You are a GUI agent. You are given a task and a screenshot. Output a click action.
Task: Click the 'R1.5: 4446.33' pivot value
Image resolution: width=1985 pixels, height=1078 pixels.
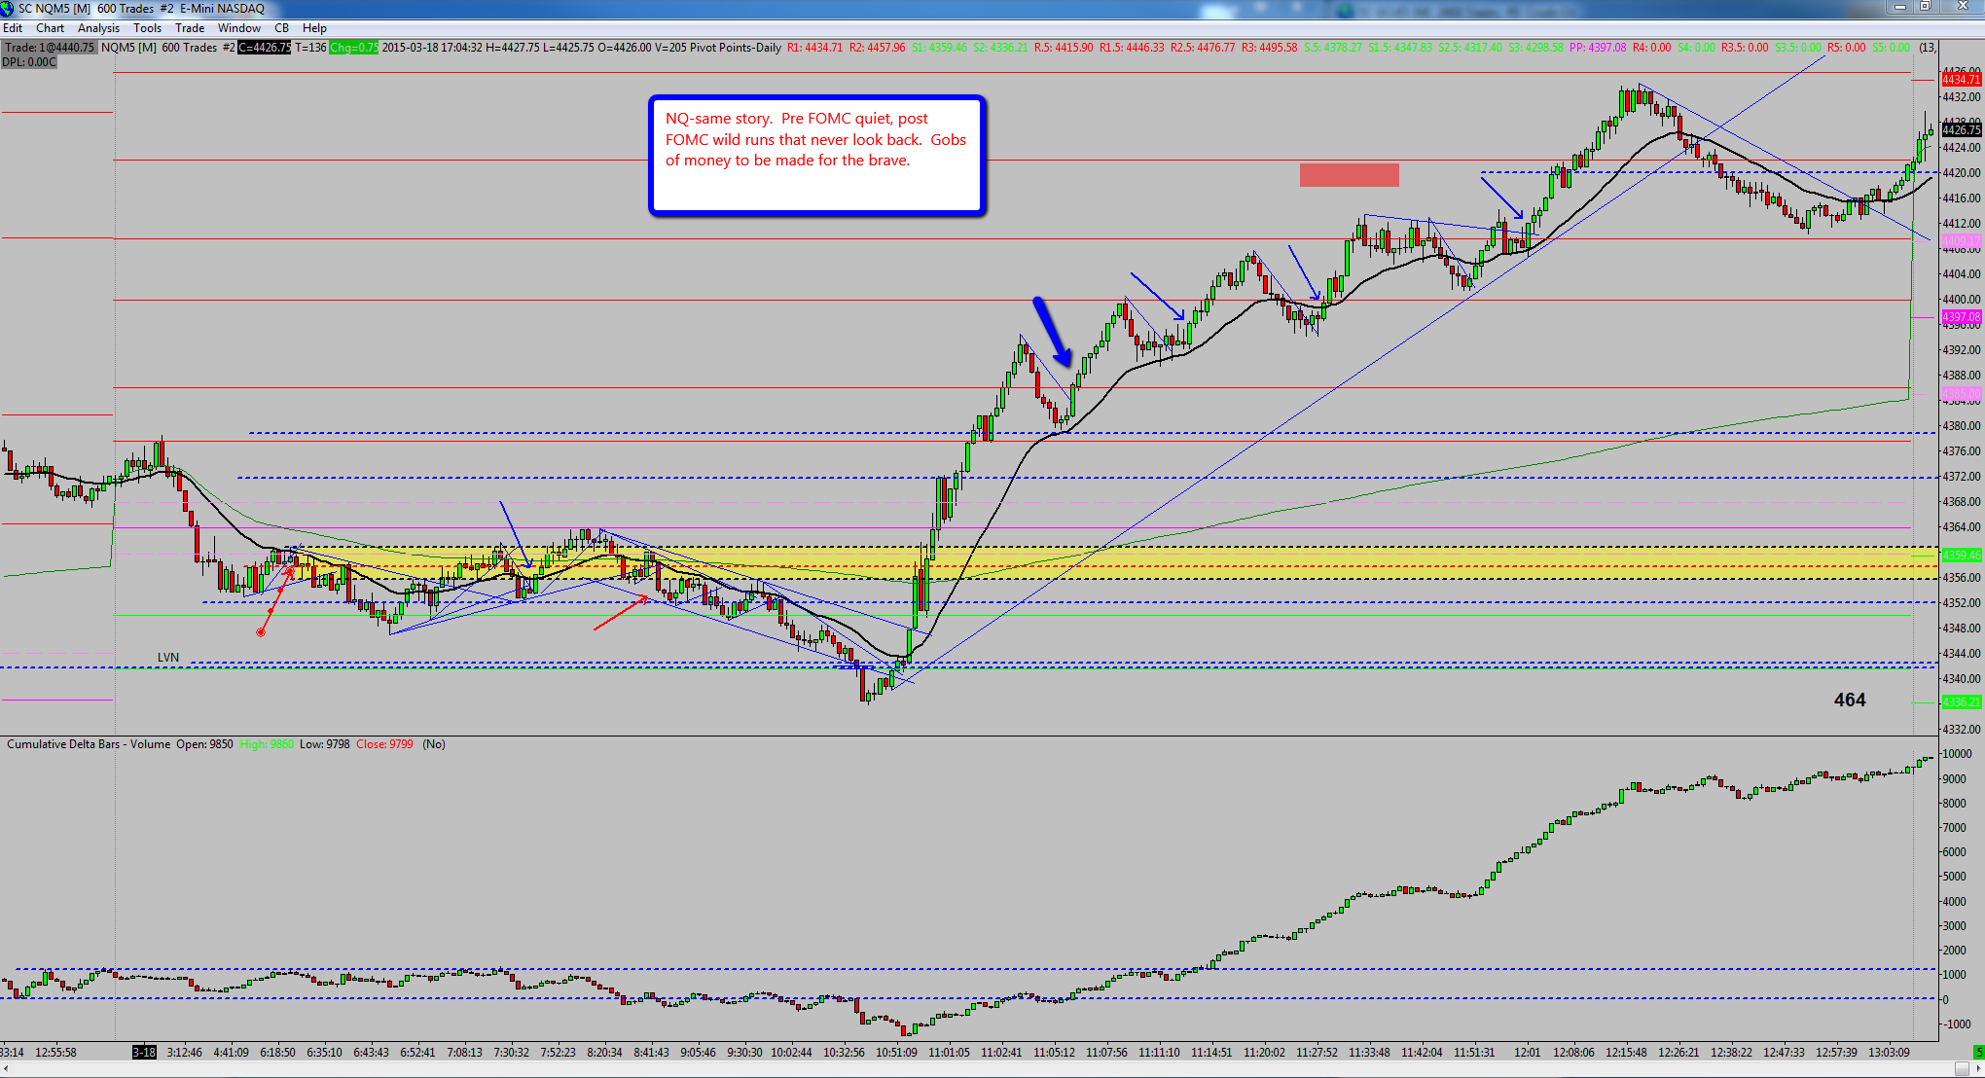[x=1132, y=48]
